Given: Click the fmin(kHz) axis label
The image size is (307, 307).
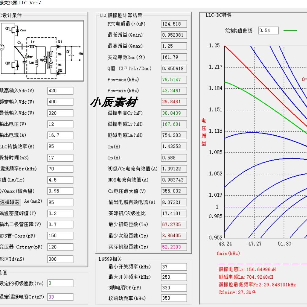Looking at the screenshot, I should click(x=228, y=254).
